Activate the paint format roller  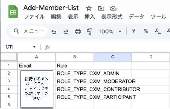90,32
